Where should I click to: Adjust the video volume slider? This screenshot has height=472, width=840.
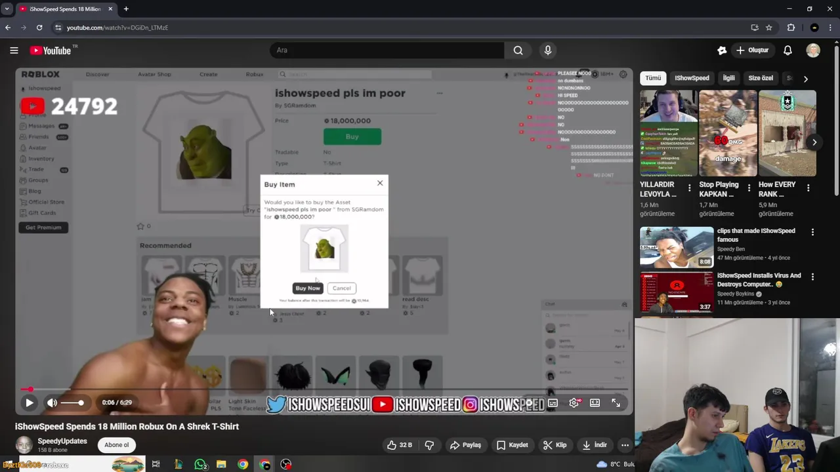(73, 403)
